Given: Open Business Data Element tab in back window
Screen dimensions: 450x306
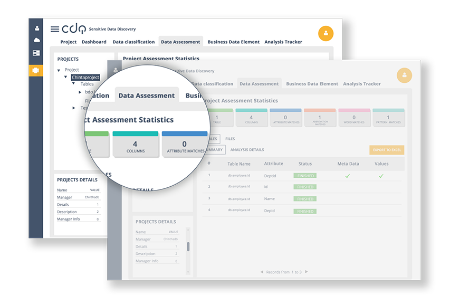Looking at the screenshot, I should (233, 42).
